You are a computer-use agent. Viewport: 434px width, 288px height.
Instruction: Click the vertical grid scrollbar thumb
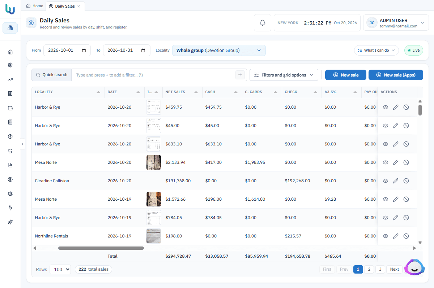click(x=420, y=110)
